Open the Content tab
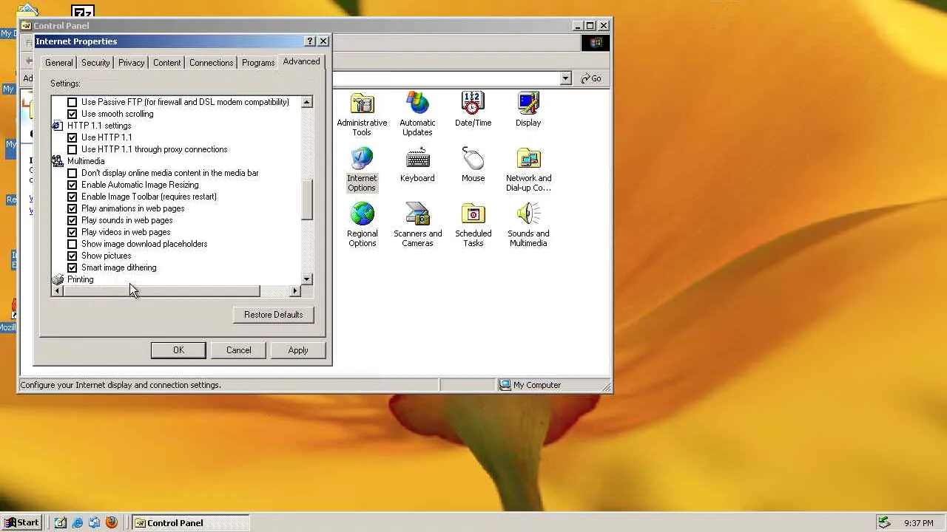 click(166, 63)
